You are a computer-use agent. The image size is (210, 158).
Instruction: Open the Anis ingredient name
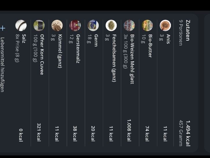[x=168, y=39]
